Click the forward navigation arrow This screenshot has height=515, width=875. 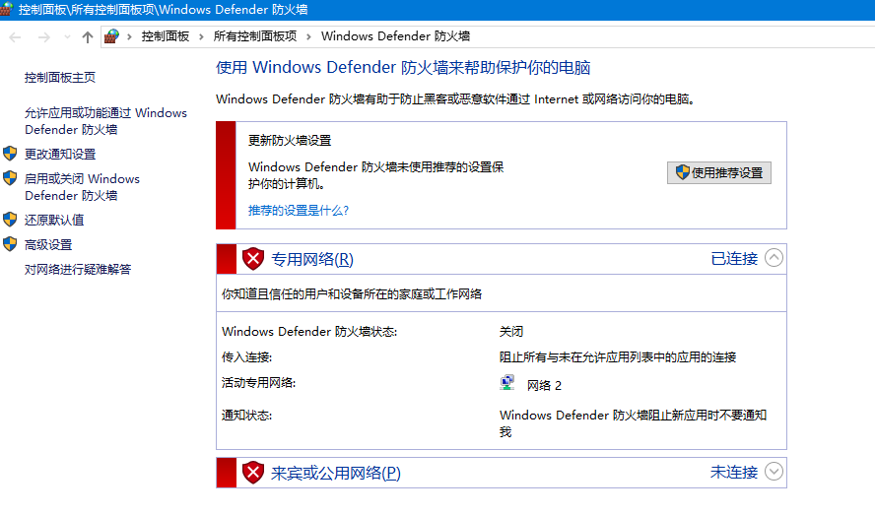(43, 36)
